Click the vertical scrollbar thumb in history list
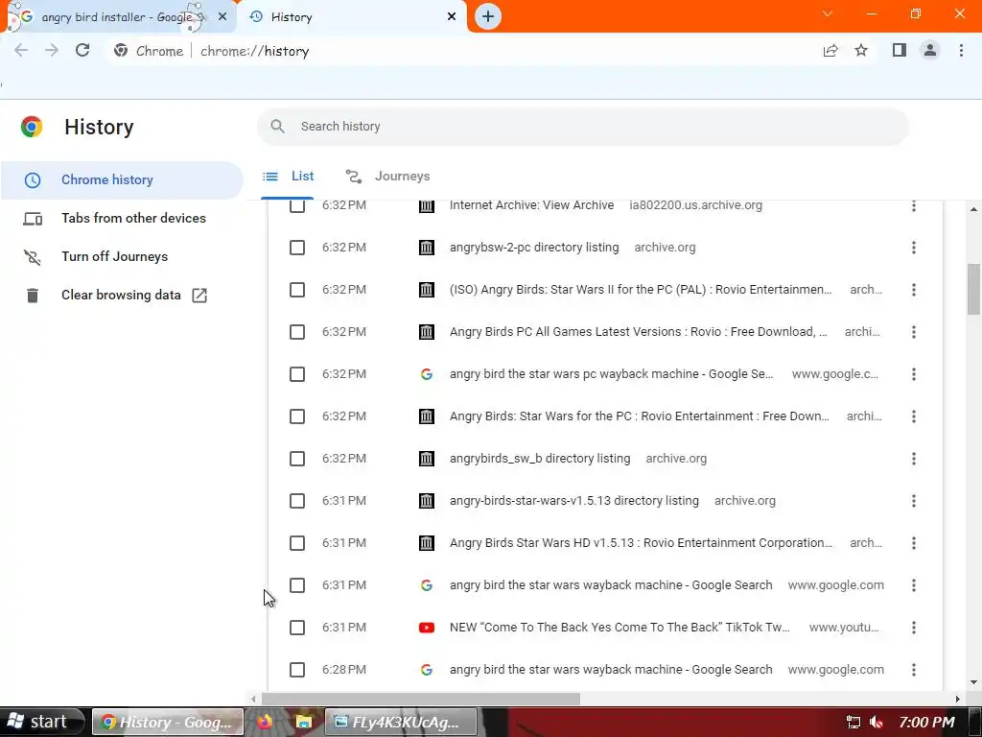 973,289
